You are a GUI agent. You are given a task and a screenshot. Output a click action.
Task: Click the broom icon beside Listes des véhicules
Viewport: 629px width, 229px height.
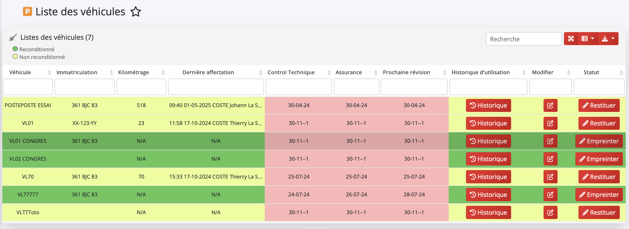pos(13,37)
